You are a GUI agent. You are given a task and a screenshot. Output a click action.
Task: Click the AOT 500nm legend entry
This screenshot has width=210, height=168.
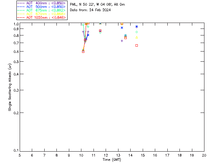click(x=41, y=7)
